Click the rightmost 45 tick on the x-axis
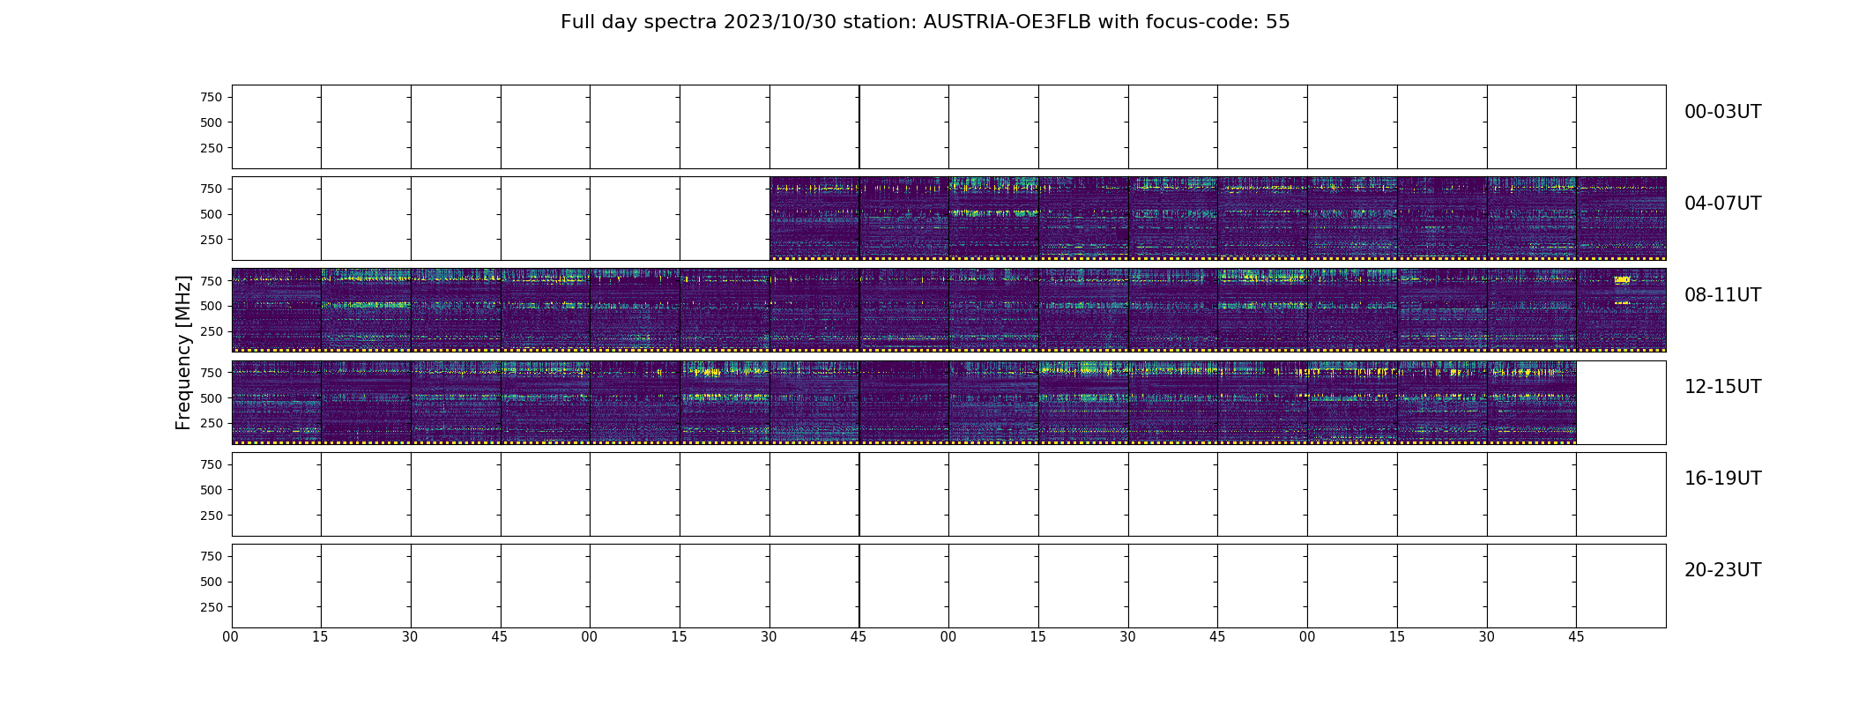 (x=1576, y=637)
